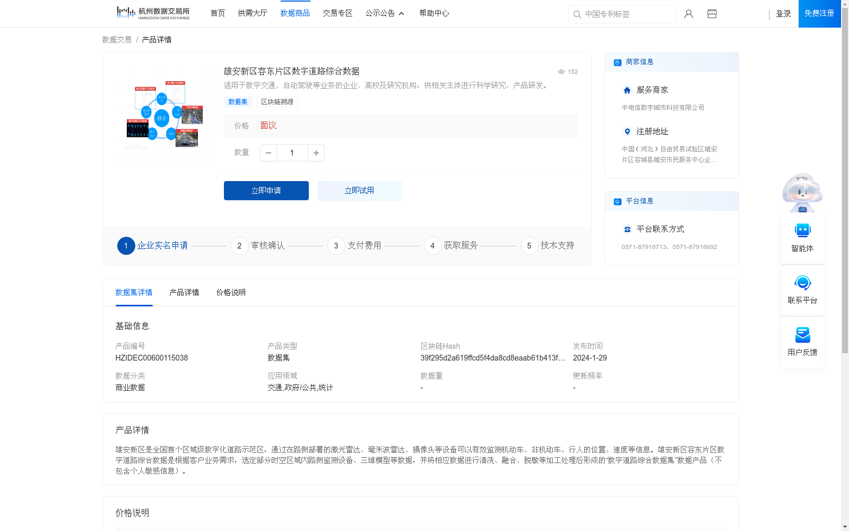Click the 面议 price text
The height and width of the screenshot is (531, 849).
pyautogui.click(x=268, y=126)
